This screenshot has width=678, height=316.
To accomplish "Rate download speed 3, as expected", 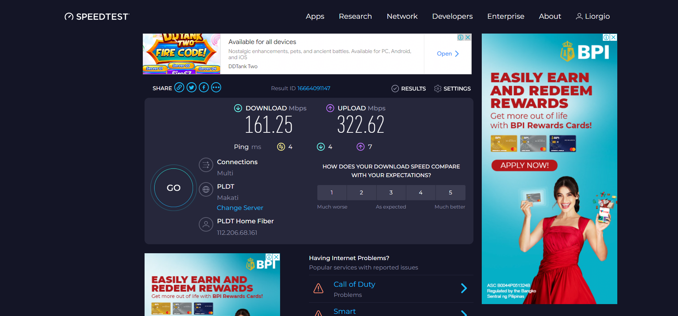I will click(391, 193).
